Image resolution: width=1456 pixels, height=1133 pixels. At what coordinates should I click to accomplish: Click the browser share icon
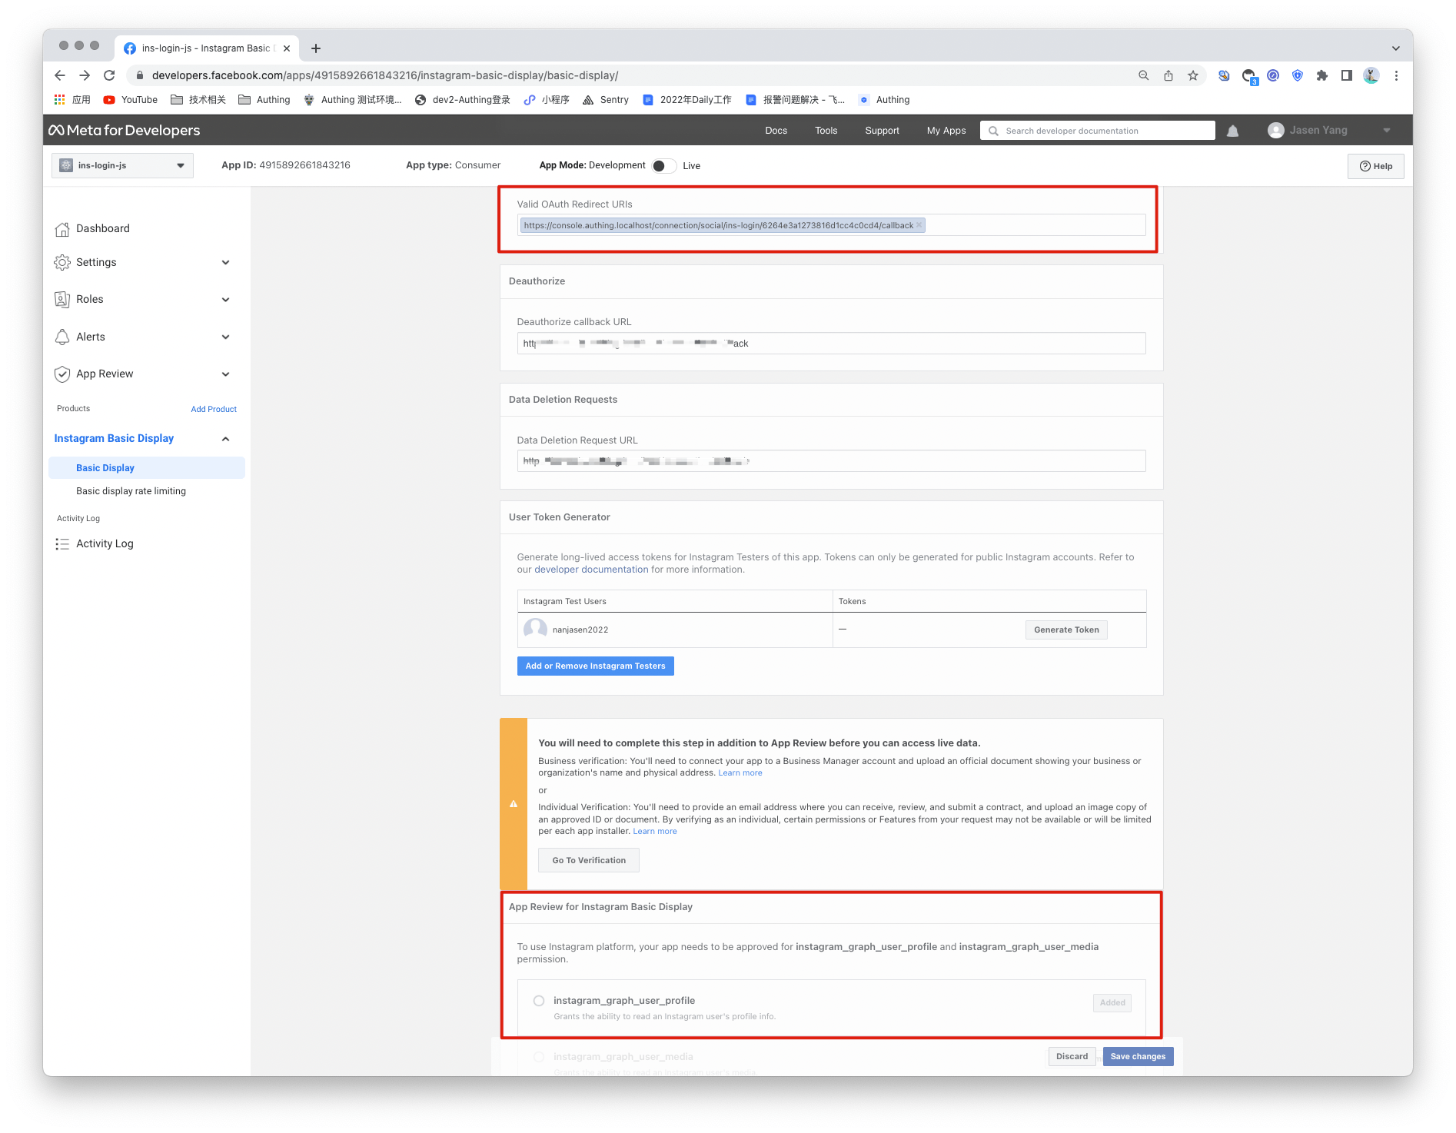1168,75
